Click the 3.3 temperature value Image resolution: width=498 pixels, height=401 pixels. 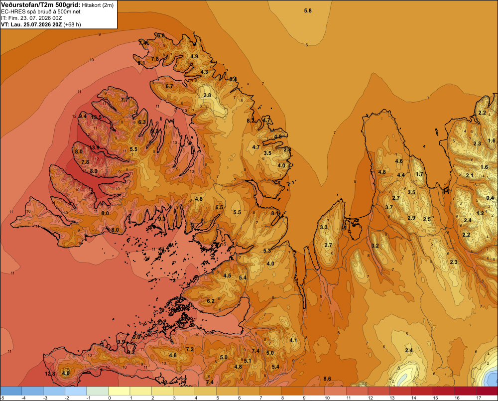324,228
